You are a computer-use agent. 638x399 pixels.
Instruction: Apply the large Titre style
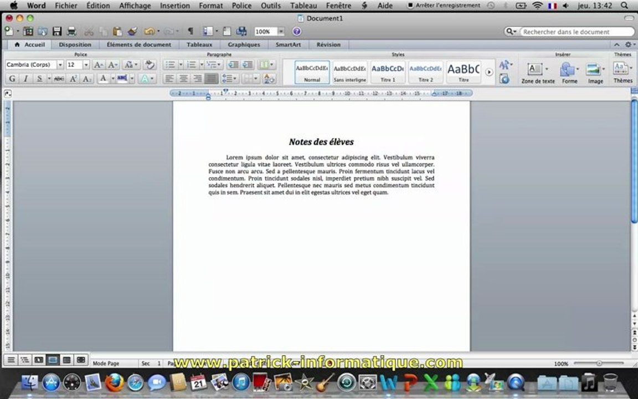464,73
